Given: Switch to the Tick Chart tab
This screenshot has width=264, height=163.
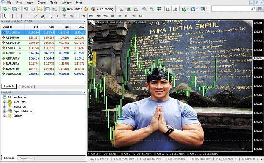Looking at the screenshot, I should 25,87.
